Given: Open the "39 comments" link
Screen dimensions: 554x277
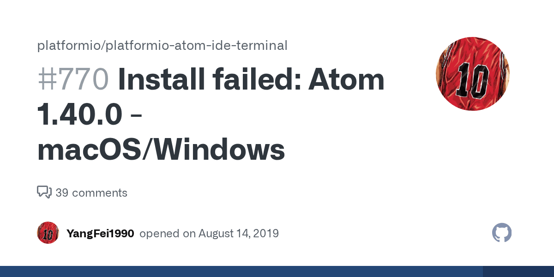Looking at the screenshot, I should click(91, 193).
